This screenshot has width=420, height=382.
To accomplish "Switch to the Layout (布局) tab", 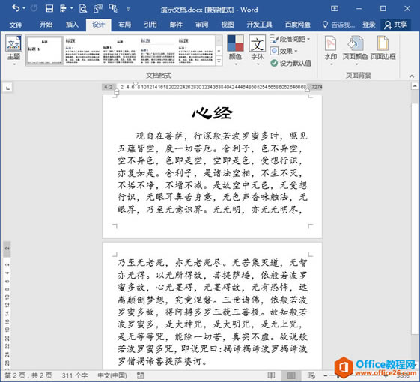I will pos(125,25).
